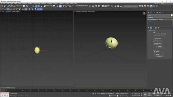Viewport: 173px width, 97px height.
Task: Click the Bind to Space Warp icon
Action: (x=14, y=6)
